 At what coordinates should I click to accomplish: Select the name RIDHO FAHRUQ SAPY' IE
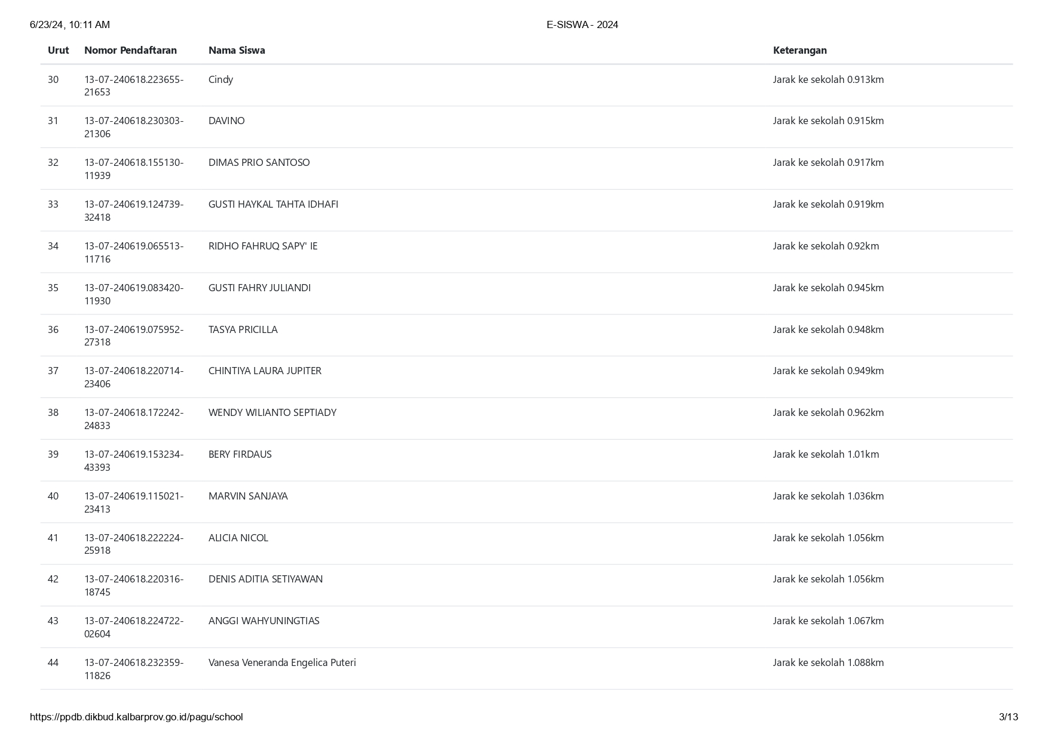click(263, 246)
